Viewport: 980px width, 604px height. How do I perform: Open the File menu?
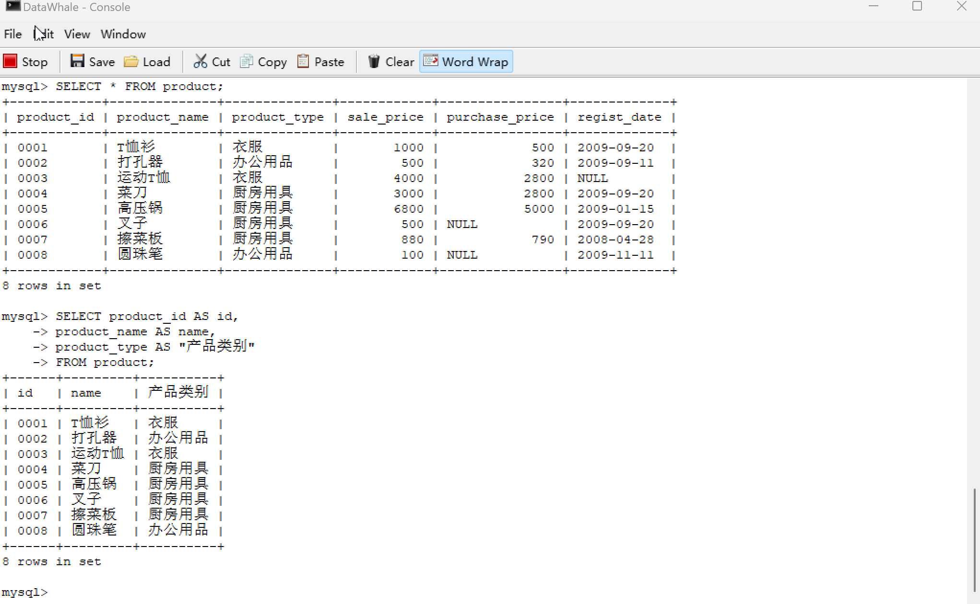[13, 34]
